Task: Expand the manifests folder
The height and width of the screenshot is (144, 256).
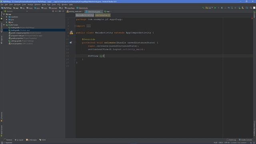Action: tap(7, 17)
